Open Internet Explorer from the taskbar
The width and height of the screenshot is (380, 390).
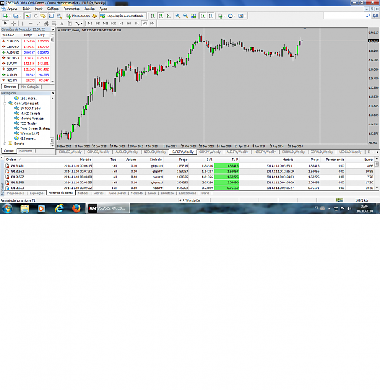pyautogui.click(x=59, y=208)
